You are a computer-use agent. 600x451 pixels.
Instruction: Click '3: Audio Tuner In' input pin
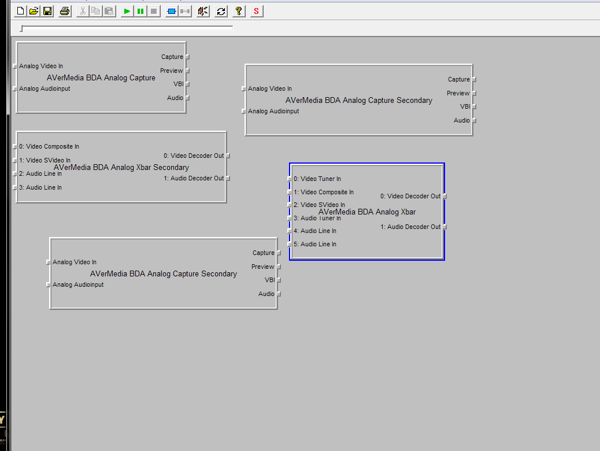pyautogui.click(x=289, y=218)
